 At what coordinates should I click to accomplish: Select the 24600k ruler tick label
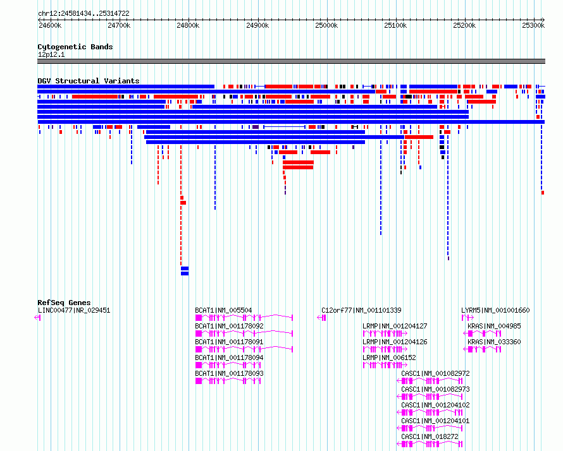pyautogui.click(x=50, y=25)
